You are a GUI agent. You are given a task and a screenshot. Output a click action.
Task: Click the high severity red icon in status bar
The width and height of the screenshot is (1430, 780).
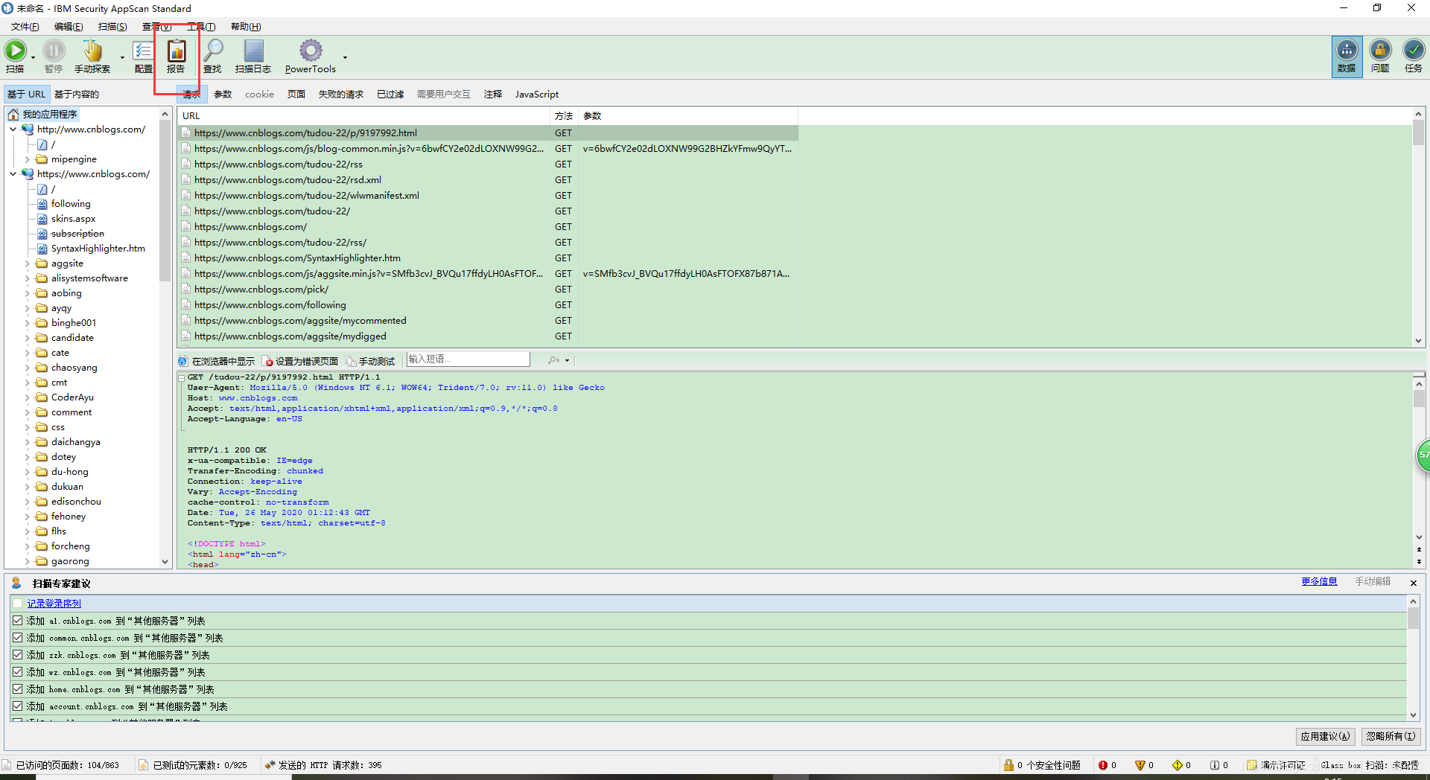point(1103,765)
